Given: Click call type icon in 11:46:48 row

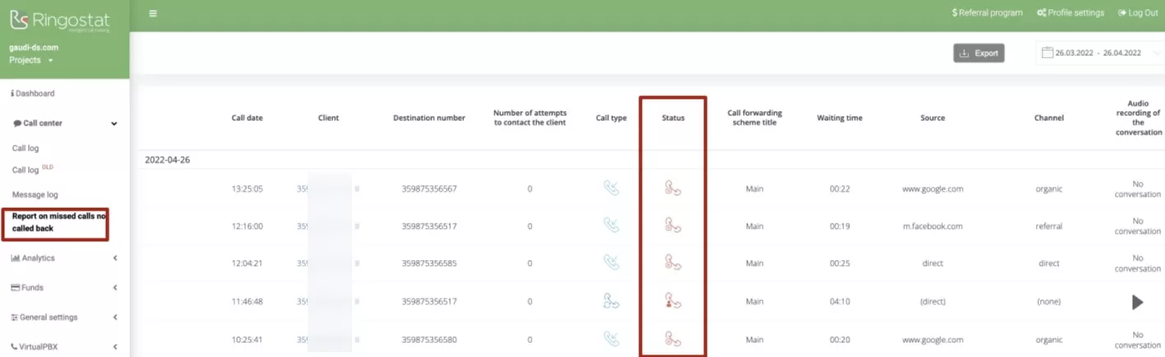Looking at the screenshot, I should 610,301.
